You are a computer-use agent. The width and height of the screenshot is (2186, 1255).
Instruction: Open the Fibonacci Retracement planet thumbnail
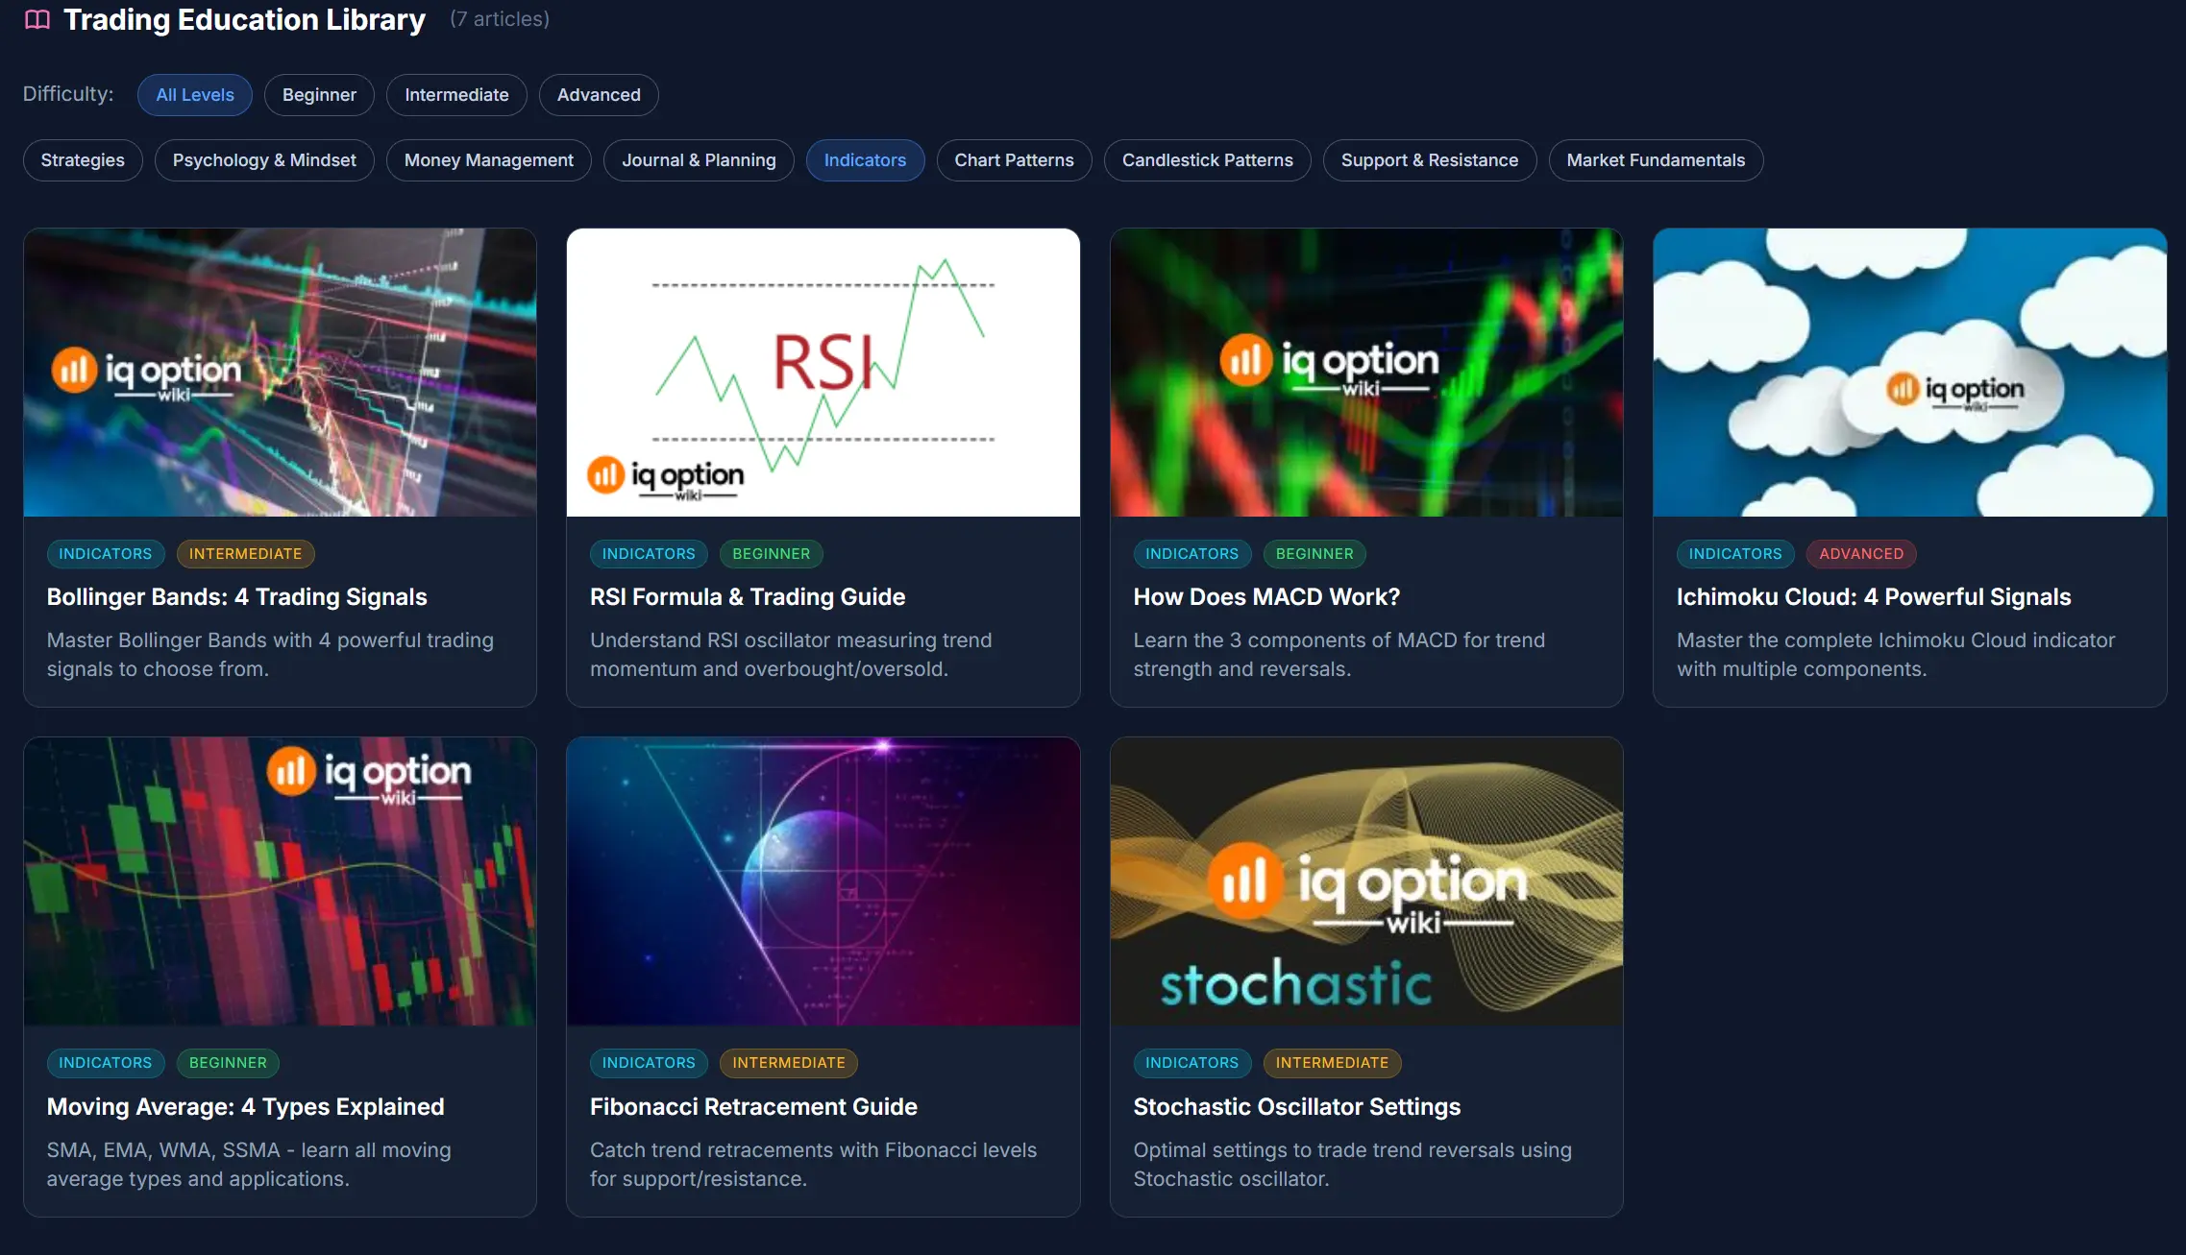coord(823,881)
